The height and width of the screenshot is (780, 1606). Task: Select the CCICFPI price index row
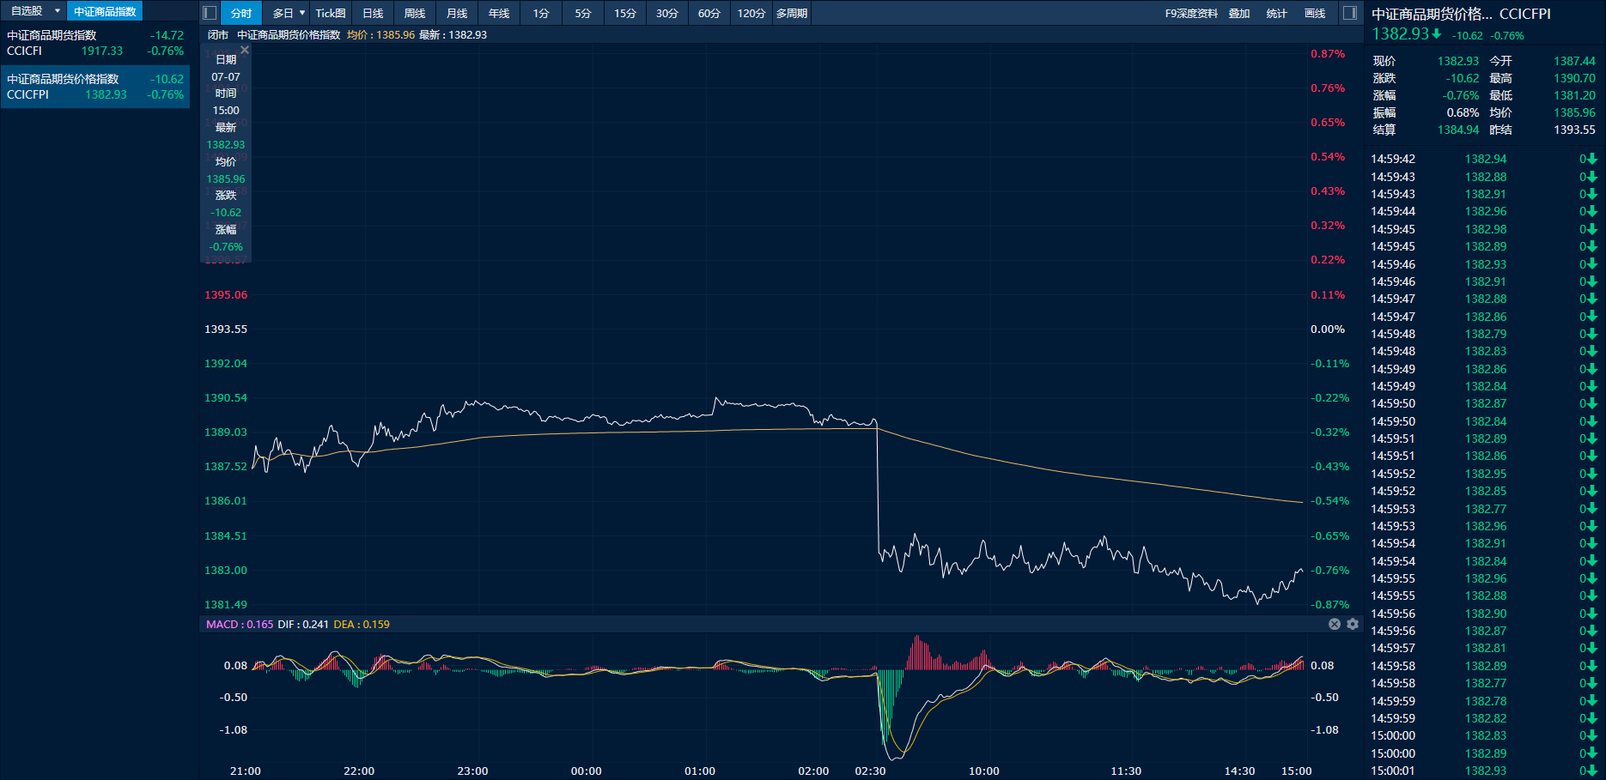pyautogui.click(x=94, y=87)
